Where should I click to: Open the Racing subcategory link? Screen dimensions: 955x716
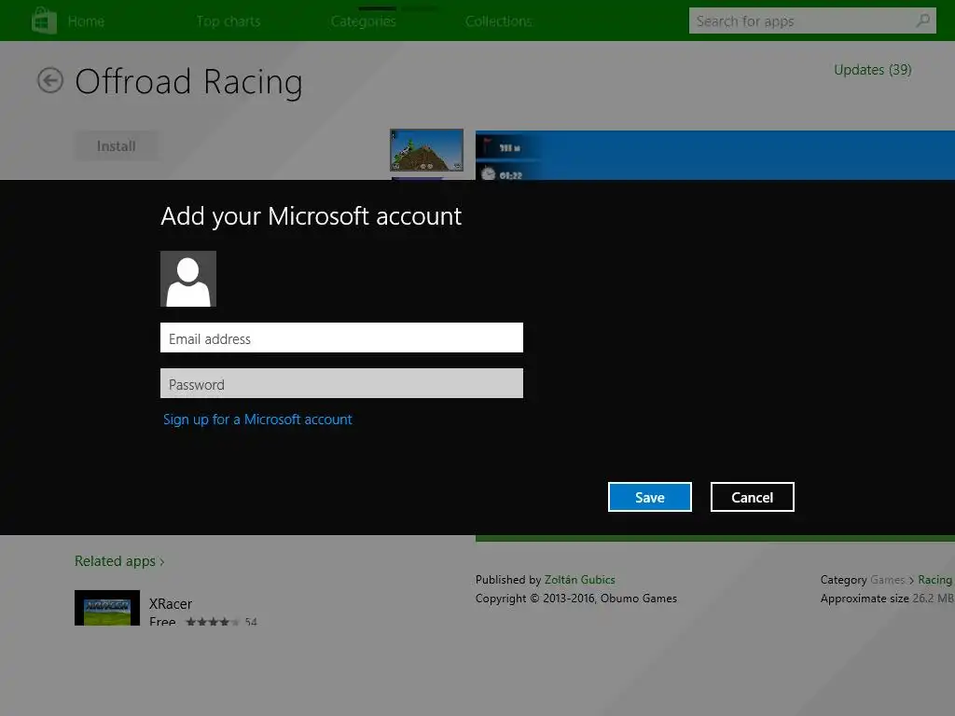pyautogui.click(x=934, y=580)
